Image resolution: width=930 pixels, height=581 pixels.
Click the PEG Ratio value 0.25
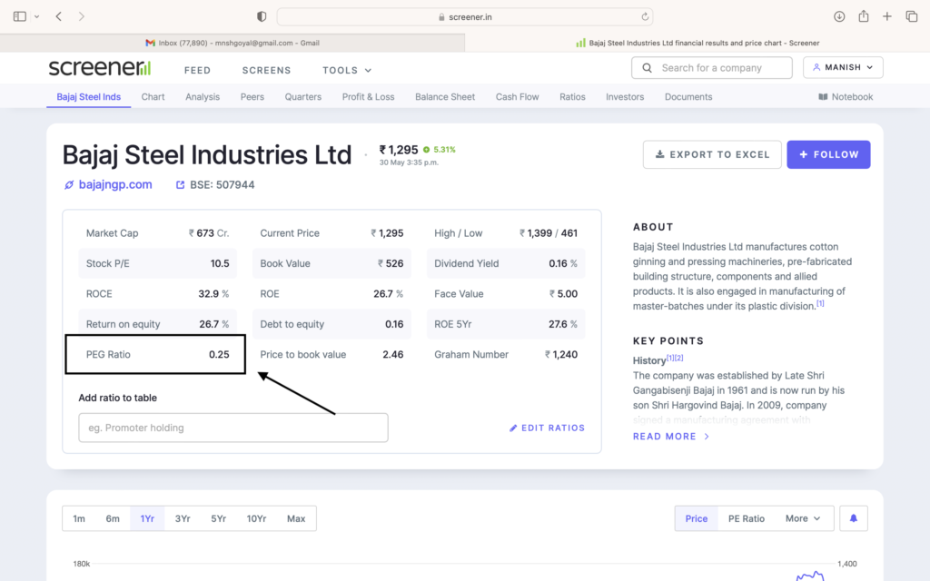(219, 355)
